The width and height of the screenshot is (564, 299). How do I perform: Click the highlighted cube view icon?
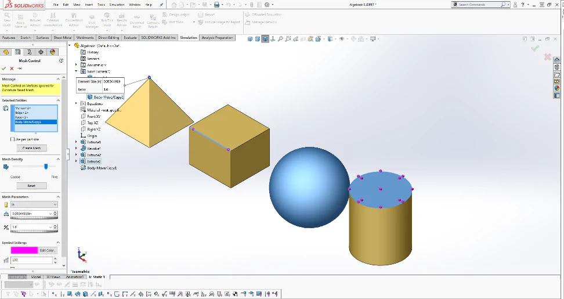pyautogui.click(x=265, y=39)
